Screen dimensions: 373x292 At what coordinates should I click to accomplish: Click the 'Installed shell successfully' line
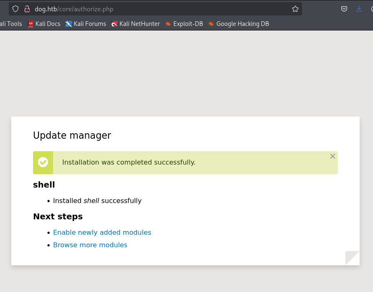[97, 201]
